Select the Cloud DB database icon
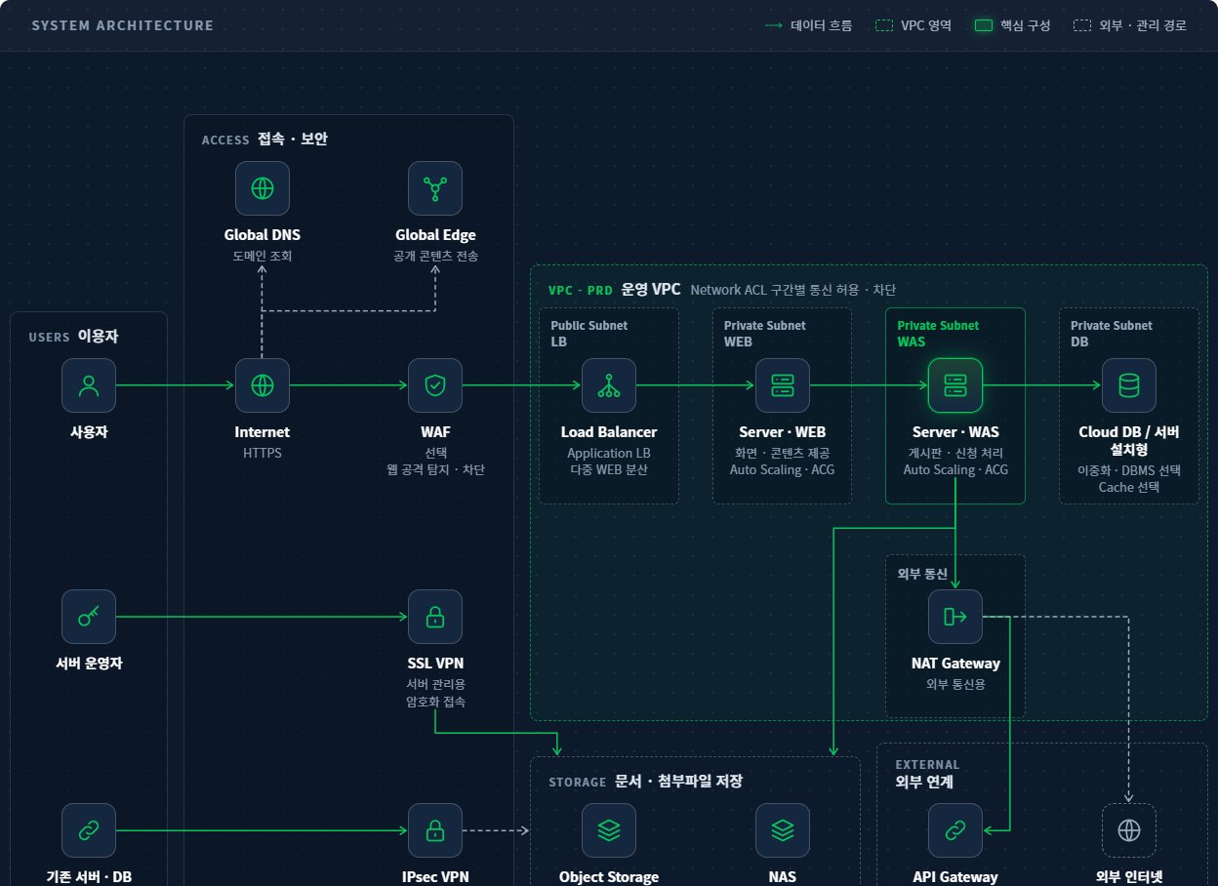1218x886 pixels. tap(1129, 385)
